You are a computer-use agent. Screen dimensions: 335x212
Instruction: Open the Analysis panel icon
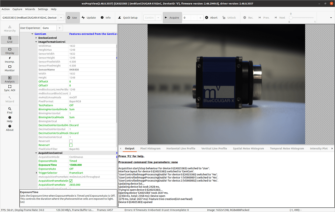tap(10, 79)
